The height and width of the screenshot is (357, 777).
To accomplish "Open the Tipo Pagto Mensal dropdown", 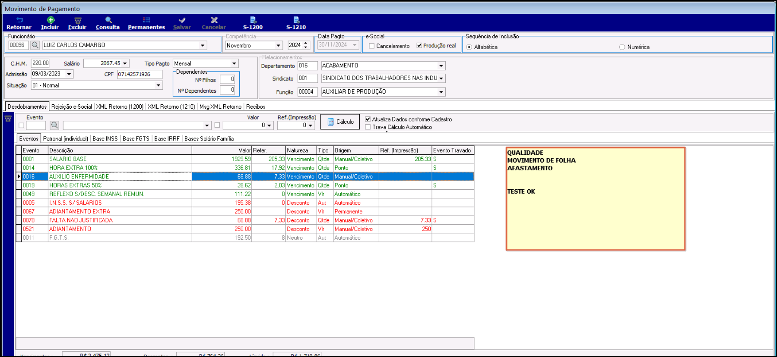I will [234, 63].
